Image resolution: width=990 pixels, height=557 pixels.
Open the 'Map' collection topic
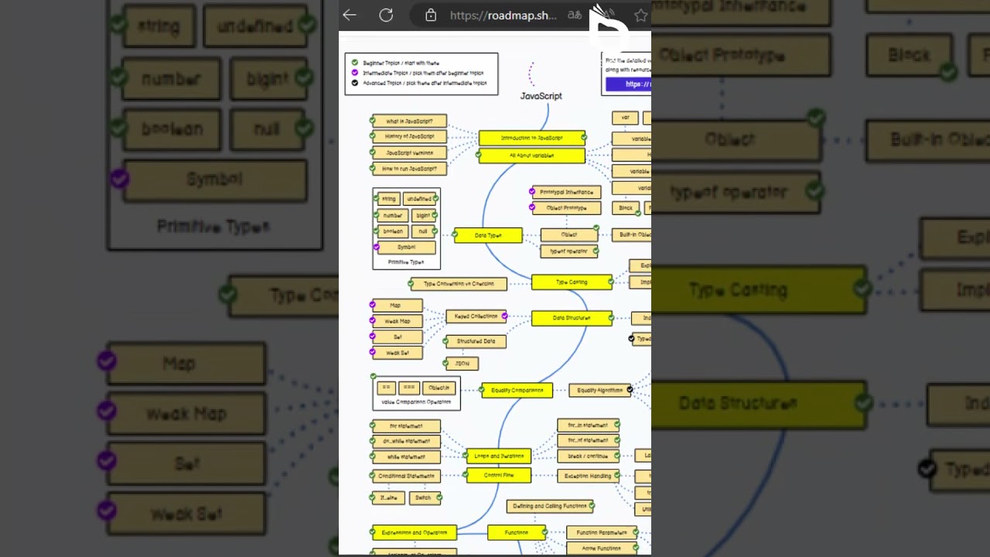[397, 306]
